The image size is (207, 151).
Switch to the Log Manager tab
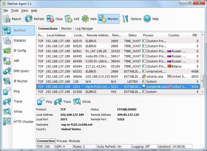tap(84, 28)
